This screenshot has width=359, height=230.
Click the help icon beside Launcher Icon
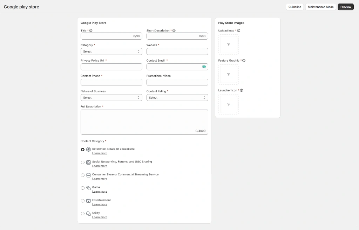point(241,90)
